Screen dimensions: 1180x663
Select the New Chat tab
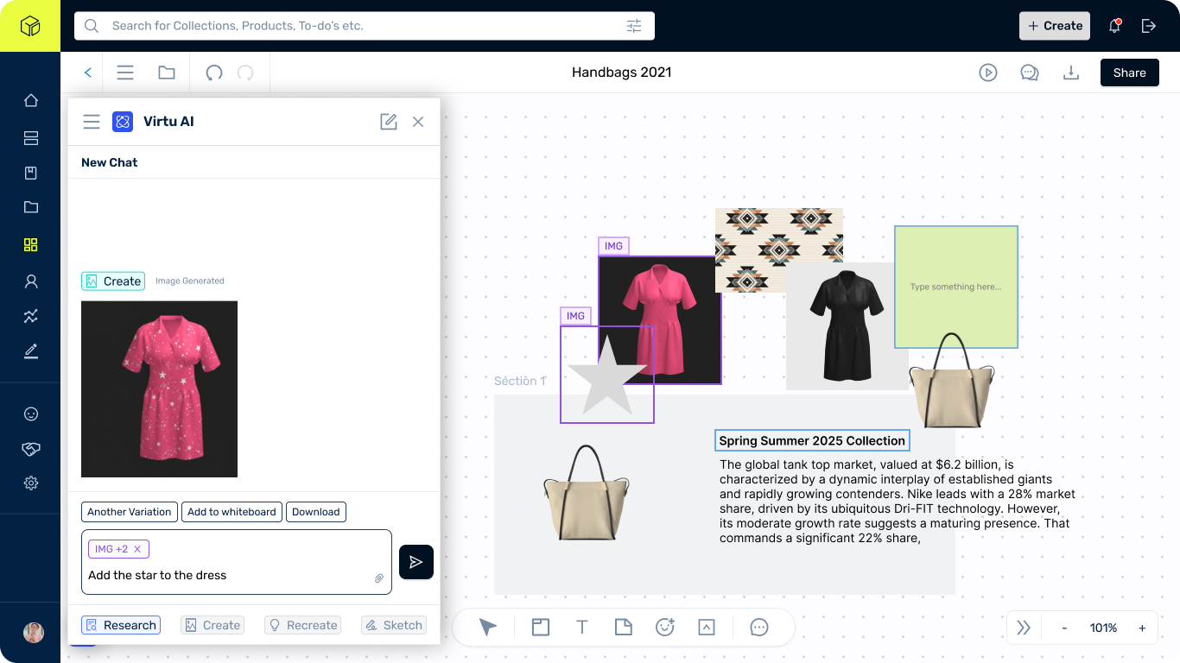tap(109, 161)
